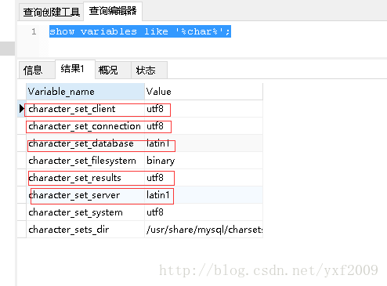Click the highlighted SQL query text
The width and height of the screenshot is (387, 286).
[140, 31]
